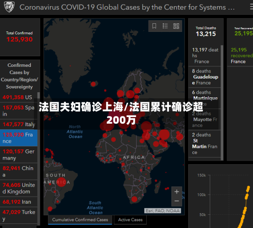Image resolution: width=253 pixels, height=228 pixels.
Task: Click the 50k axis label on chart
Action: click(202, 215)
